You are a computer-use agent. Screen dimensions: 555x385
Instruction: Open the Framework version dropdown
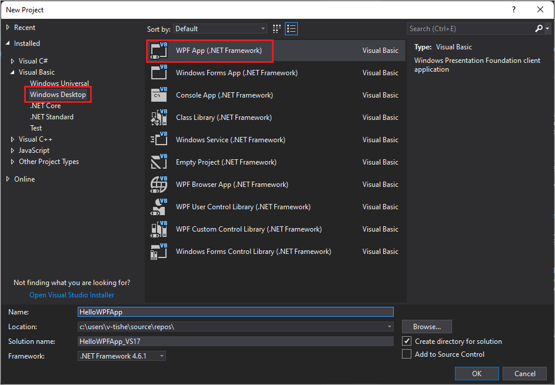point(161,356)
